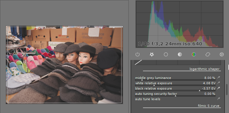Open the favorites module group star icon

pyautogui.click(x=152, y=54)
